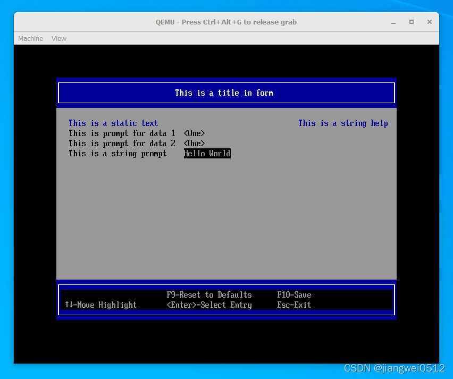453x379 pixels.
Task: Click the QEMU window title bar text
Action: click(x=226, y=22)
